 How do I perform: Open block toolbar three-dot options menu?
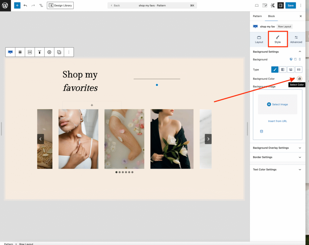tap(68, 52)
